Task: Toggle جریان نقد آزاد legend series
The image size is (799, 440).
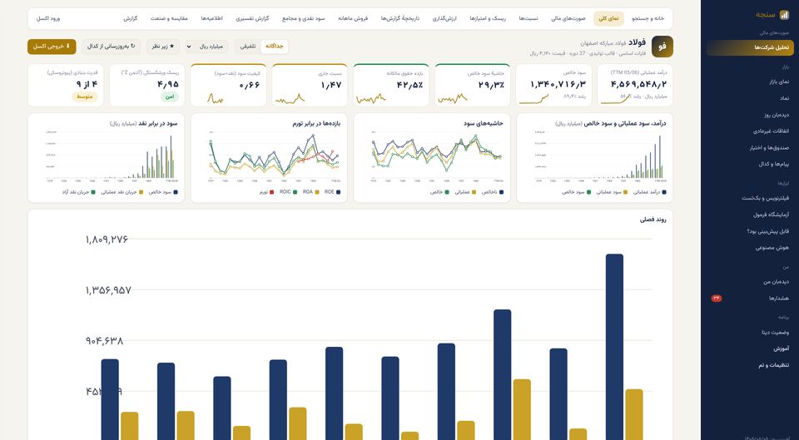Action: [79, 192]
